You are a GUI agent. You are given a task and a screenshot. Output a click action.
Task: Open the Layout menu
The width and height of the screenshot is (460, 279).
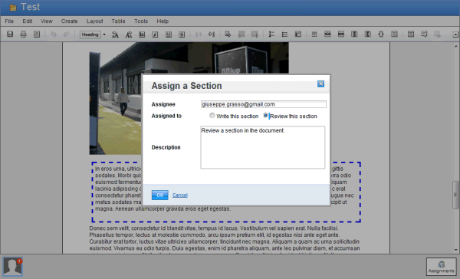point(95,21)
